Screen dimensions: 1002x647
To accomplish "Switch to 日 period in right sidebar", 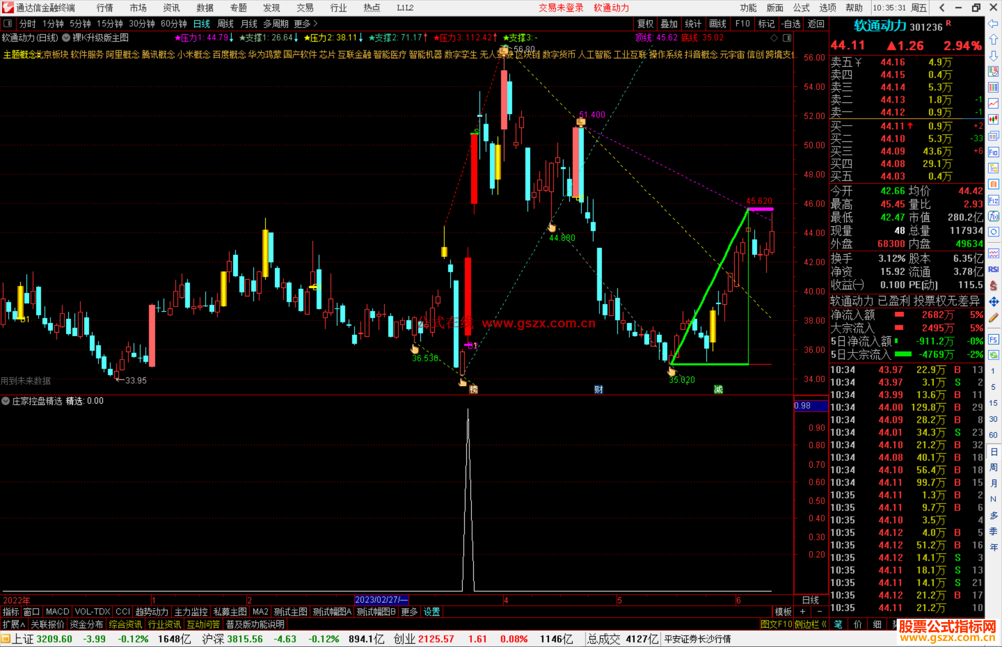I will point(993,452).
